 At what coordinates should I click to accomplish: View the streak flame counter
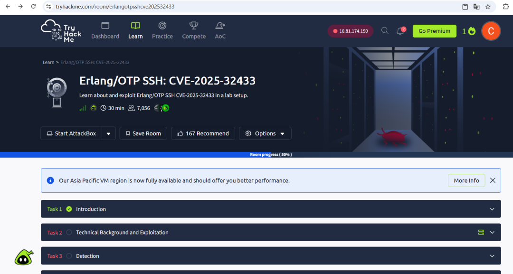468,31
